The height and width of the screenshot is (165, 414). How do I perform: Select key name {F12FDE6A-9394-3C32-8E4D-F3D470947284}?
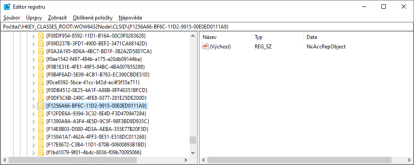pos(96,114)
